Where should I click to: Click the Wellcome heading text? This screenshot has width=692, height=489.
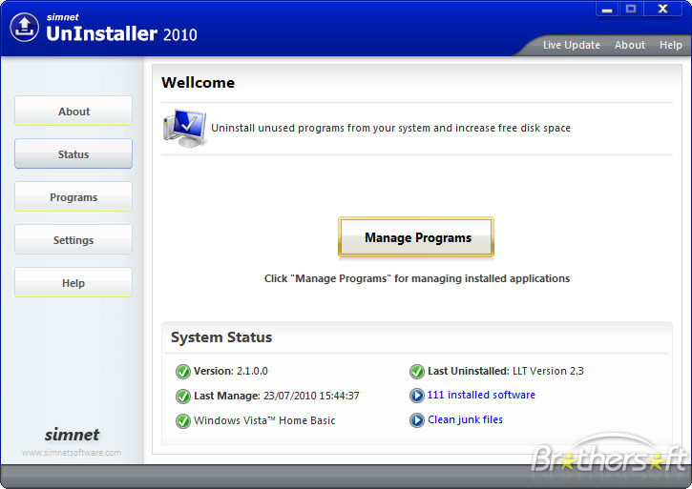pyautogui.click(x=198, y=83)
